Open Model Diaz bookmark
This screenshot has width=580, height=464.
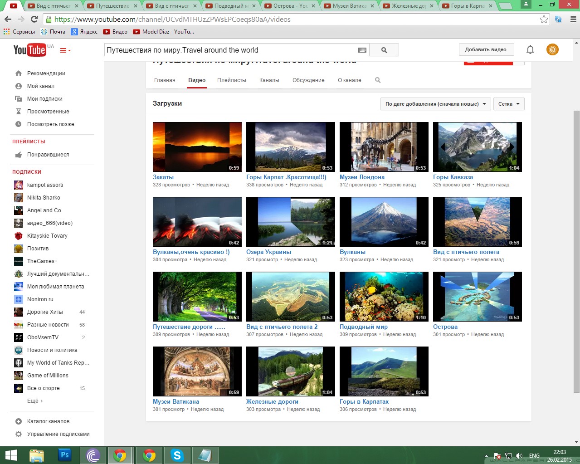point(163,32)
